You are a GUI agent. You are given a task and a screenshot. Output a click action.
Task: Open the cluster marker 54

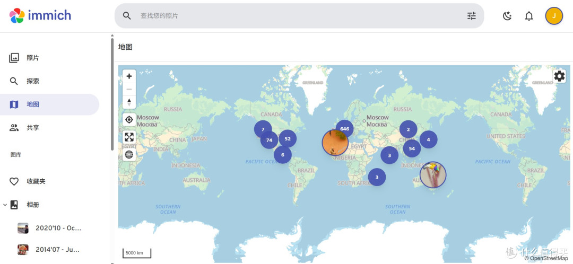click(412, 148)
